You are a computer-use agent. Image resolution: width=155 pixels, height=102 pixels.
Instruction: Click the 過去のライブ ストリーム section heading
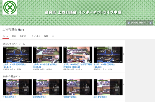[x=14, y=44]
